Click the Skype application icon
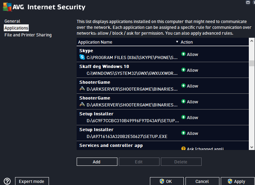Image resolution: width=255 pixels, height=185 pixels. coord(82,57)
